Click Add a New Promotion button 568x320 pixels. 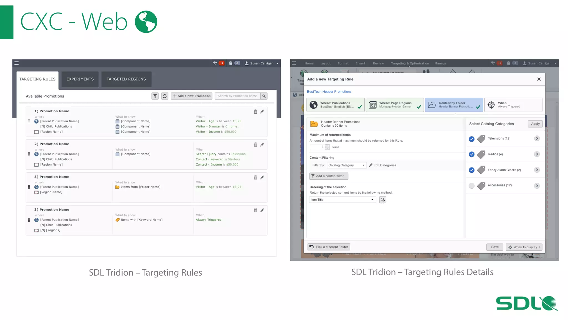(x=192, y=96)
